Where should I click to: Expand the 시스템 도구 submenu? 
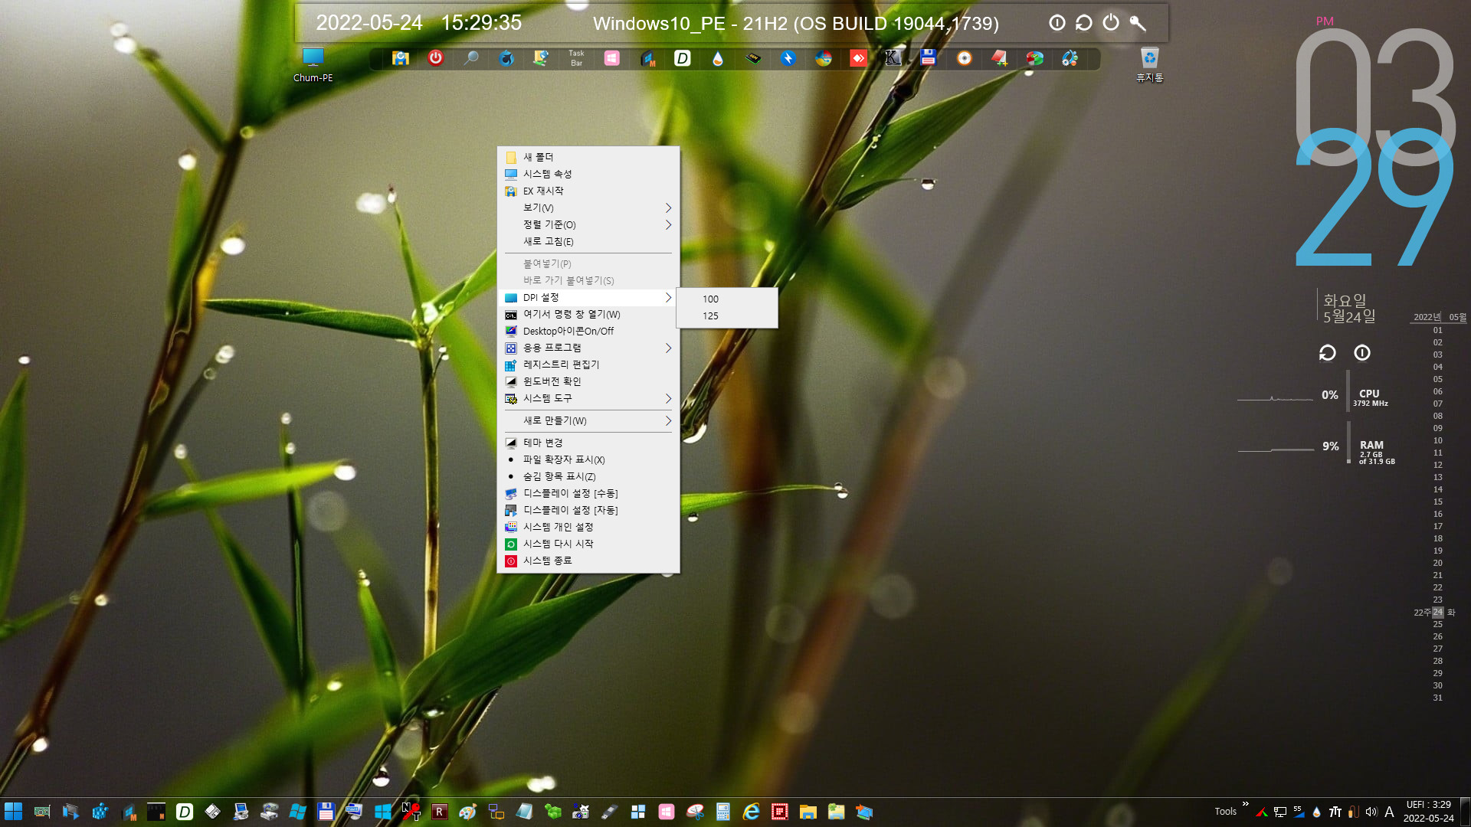(x=588, y=398)
